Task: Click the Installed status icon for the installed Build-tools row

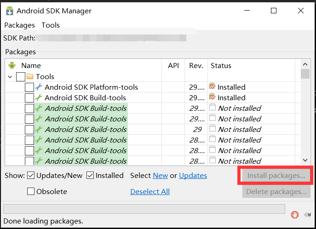Action: tap(212, 97)
